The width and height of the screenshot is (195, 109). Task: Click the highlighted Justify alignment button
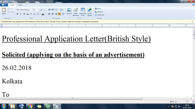[x=59, y=14]
